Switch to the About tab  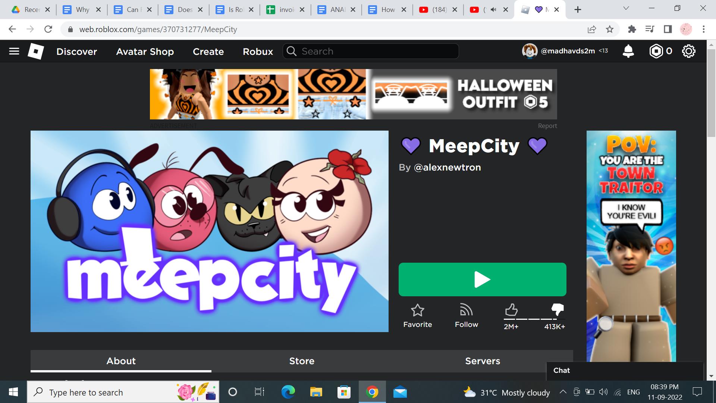(121, 361)
